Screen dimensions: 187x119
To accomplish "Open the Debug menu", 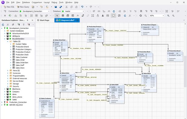I will click(x=54, y=2).
